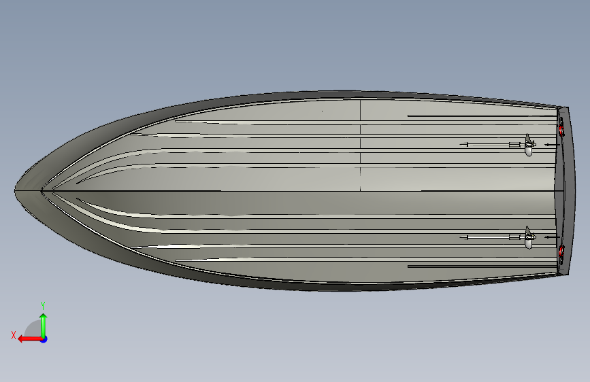Screen dimensions: 590x382
Task: Click the green Y axis arrow
Action: [x=44, y=324]
